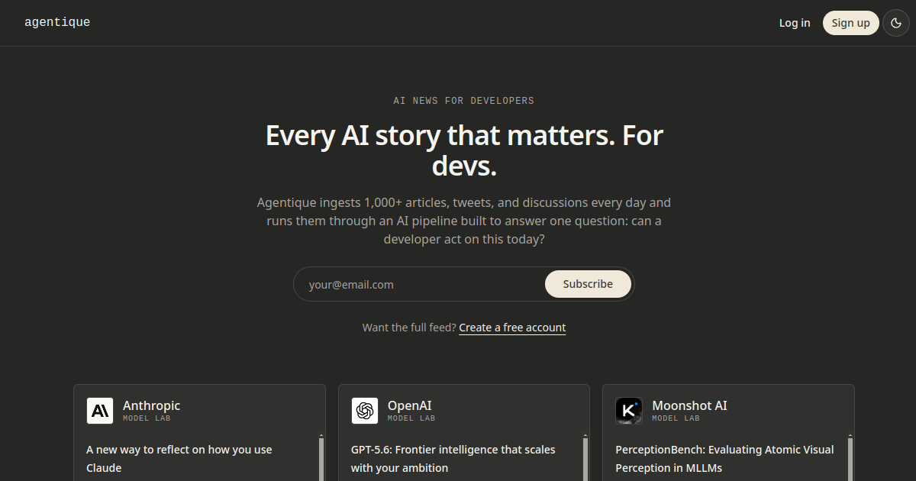Image resolution: width=916 pixels, height=481 pixels.
Task: Go to agentique home logo
Action: (x=57, y=23)
